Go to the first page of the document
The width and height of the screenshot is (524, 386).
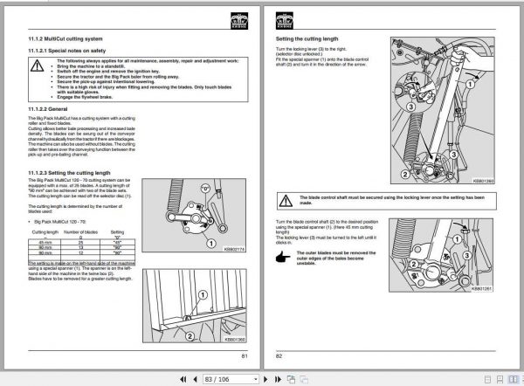coord(183,379)
